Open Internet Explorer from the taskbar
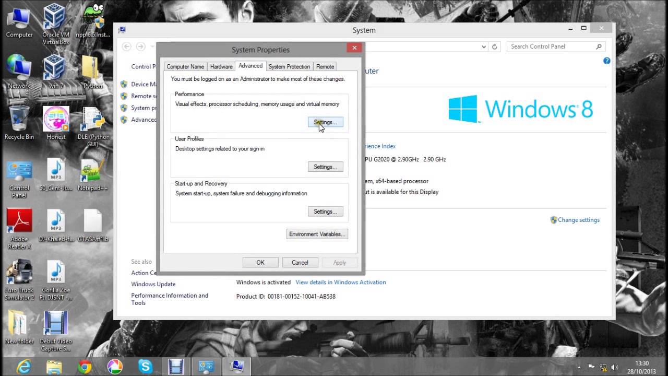Screen dimensions: 668x376 [x=24, y=366]
